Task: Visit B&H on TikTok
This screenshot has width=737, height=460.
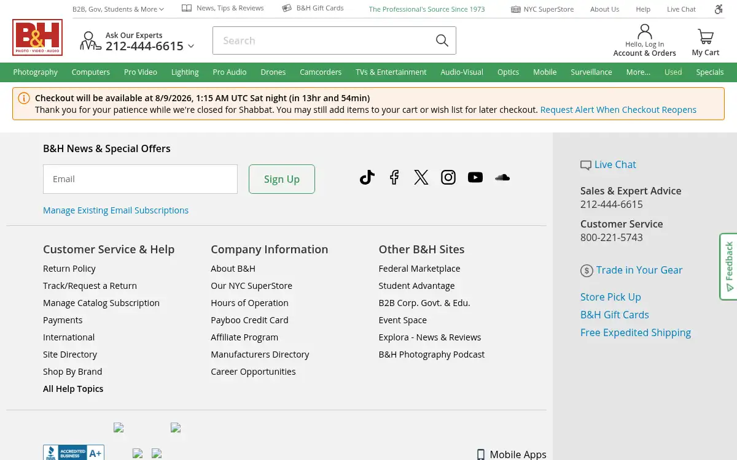Action: [367, 177]
